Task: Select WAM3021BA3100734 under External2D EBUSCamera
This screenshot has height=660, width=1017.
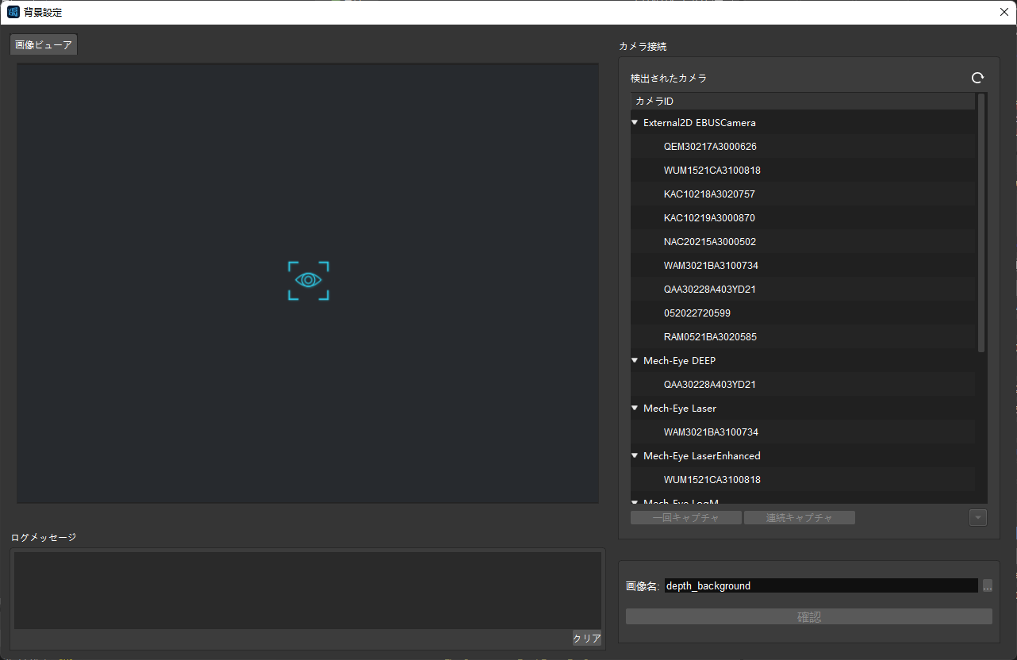Action: (x=803, y=266)
